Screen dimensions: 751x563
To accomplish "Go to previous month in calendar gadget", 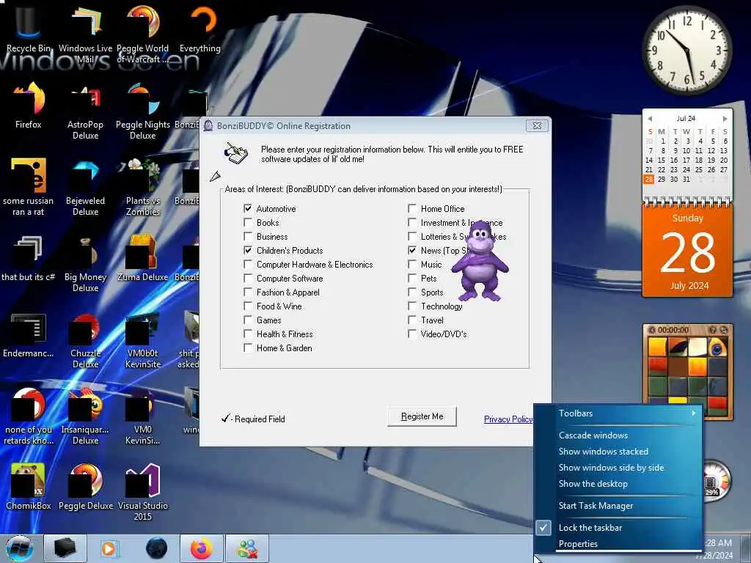I will [x=650, y=118].
